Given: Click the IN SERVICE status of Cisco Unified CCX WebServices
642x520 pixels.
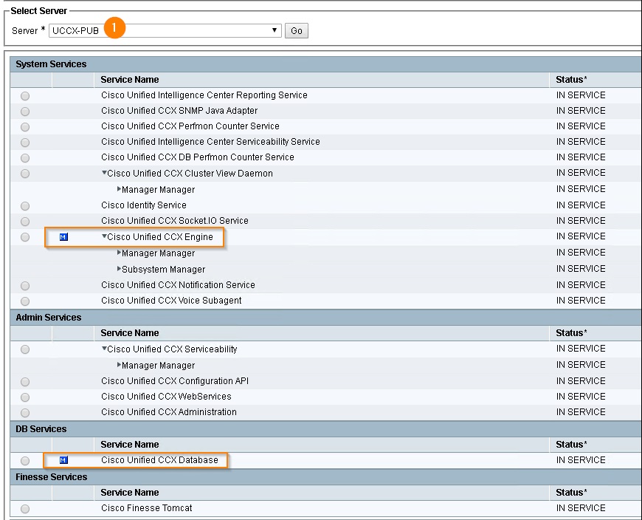Looking at the screenshot, I should click(581, 397).
